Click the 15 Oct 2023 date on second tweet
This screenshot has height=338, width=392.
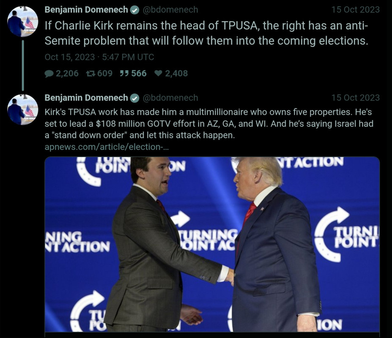pos(356,98)
